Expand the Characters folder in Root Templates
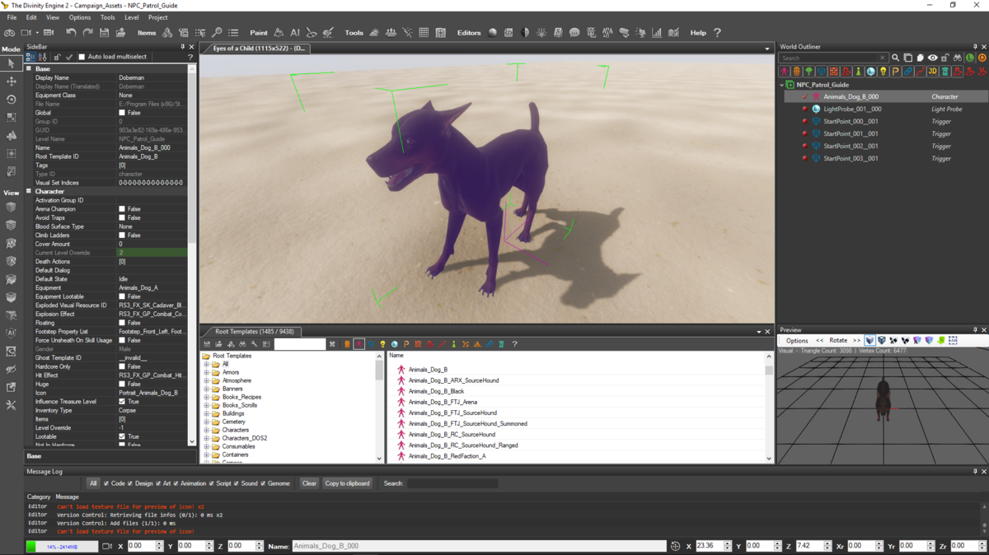The image size is (989, 555). click(x=207, y=430)
